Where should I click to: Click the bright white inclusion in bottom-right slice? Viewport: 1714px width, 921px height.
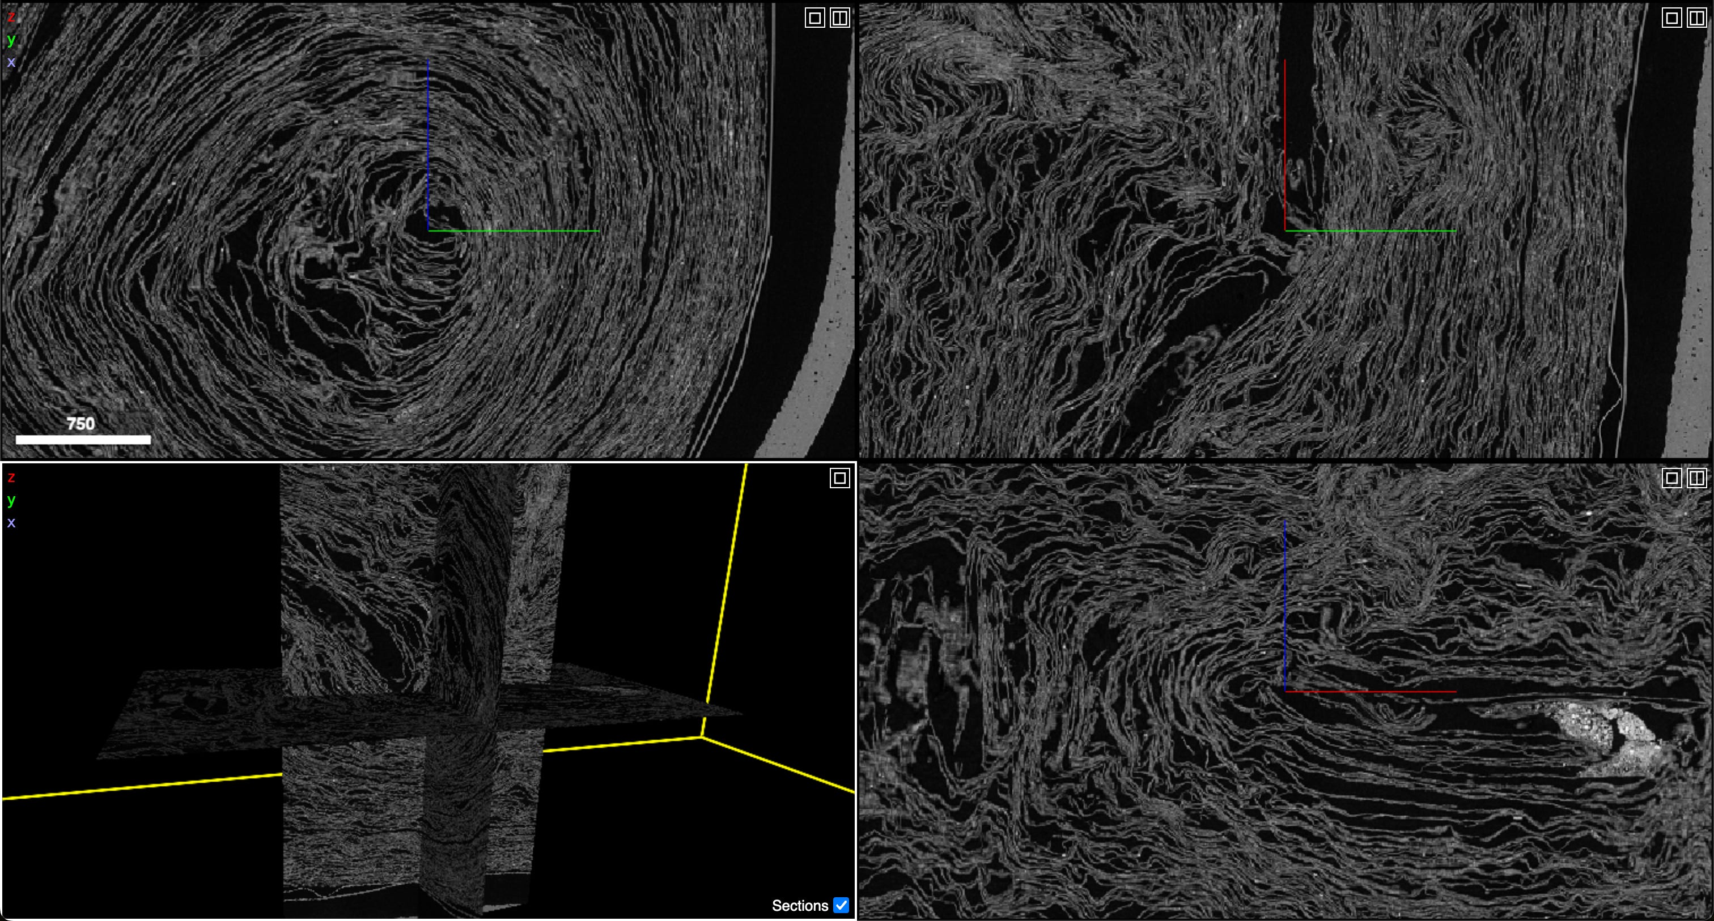click(1610, 738)
